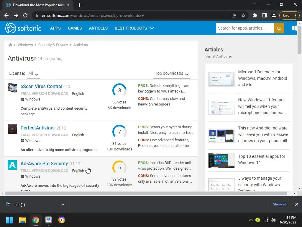Click the breadcrumb home icon
302x227 pixels.
[x=10, y=45]
